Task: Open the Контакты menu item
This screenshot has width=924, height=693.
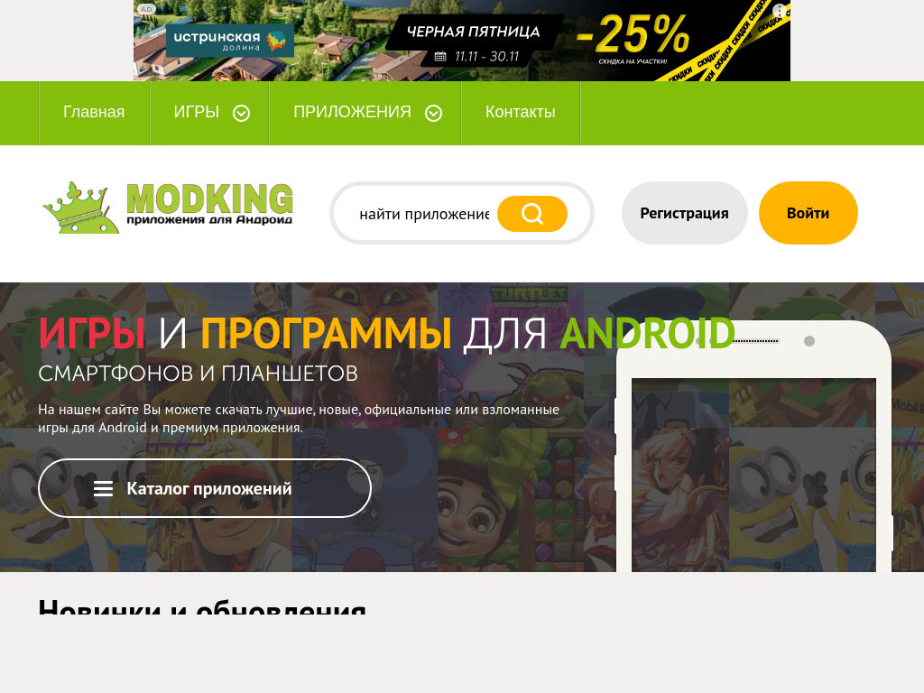Action: point(521,112)
